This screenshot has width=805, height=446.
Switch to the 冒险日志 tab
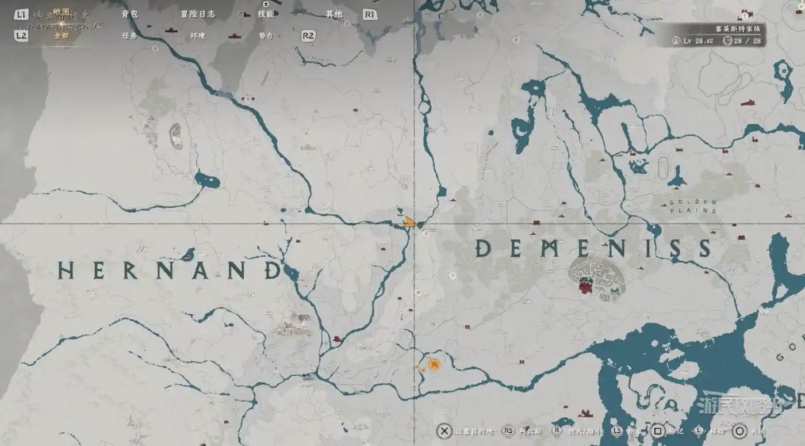pyautogui.click(x=198, y=14)
